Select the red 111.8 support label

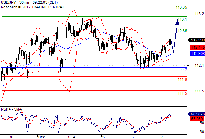[x=182, y=79]
